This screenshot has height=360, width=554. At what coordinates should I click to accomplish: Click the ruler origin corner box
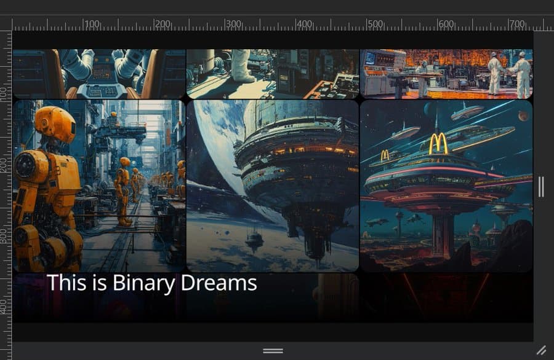click(6, 24)
